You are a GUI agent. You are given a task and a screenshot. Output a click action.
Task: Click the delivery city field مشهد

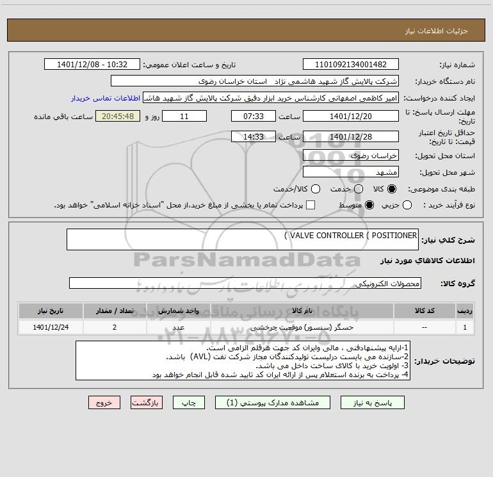(x=351, y=172)
